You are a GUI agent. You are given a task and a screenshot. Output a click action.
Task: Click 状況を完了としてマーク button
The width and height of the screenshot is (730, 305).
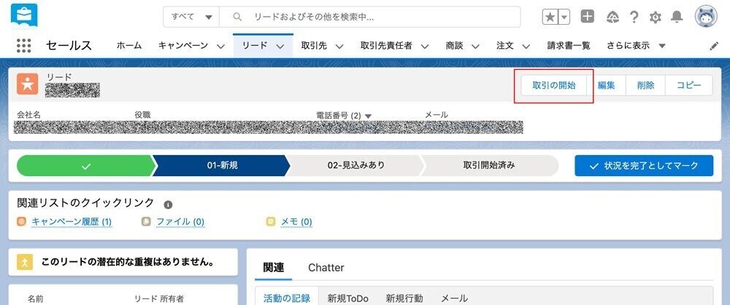point(644,166)
